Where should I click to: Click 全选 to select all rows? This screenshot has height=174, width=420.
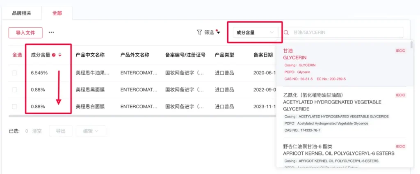(x=17, y=55)
